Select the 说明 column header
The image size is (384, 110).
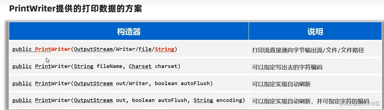[x=315, y=32]
